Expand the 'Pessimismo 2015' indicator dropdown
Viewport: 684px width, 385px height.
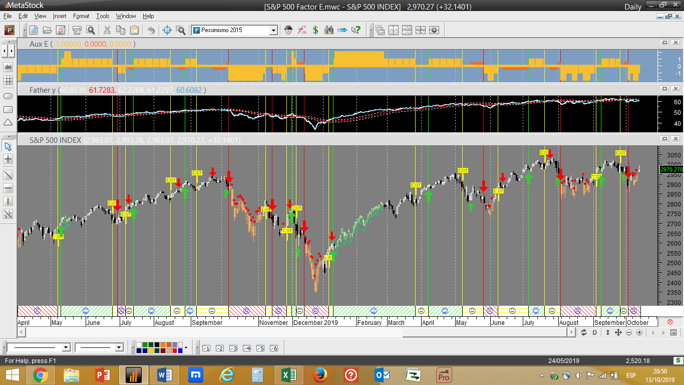pyautogui.click(x=273, y=31)
